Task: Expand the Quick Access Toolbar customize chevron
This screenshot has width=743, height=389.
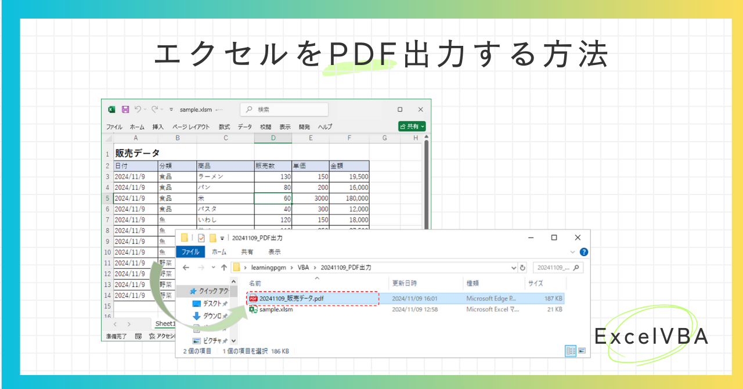Action: point(171,110)
